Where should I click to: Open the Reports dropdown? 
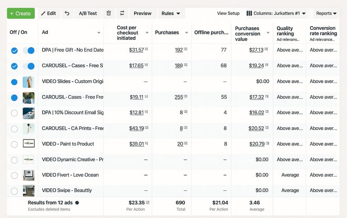point(326,13)
